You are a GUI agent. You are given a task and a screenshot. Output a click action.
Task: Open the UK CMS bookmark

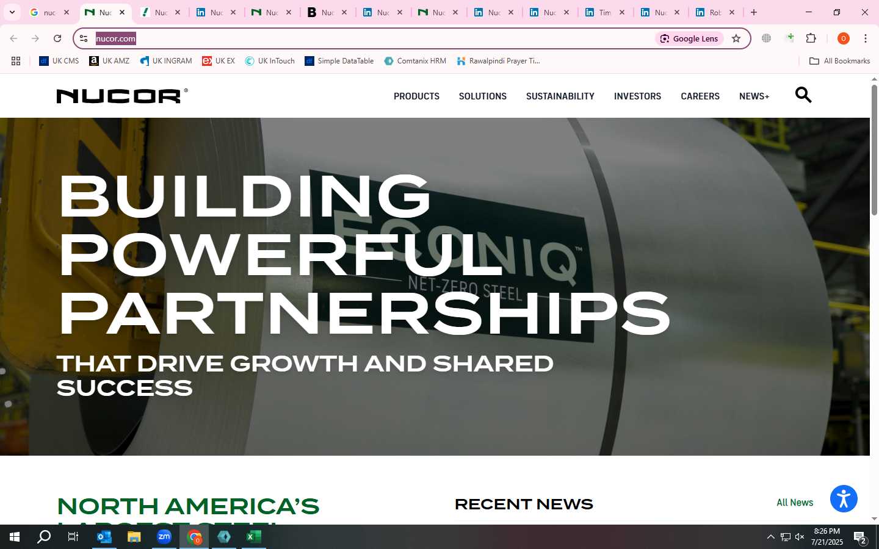coord(59,61)
